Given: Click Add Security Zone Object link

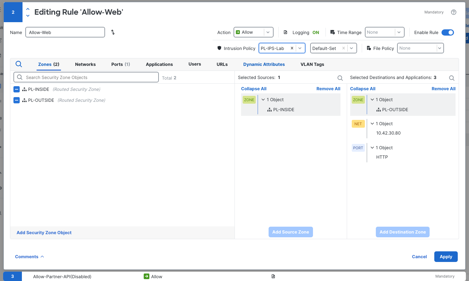Looking at the screenshot, I should pos(44,233).
